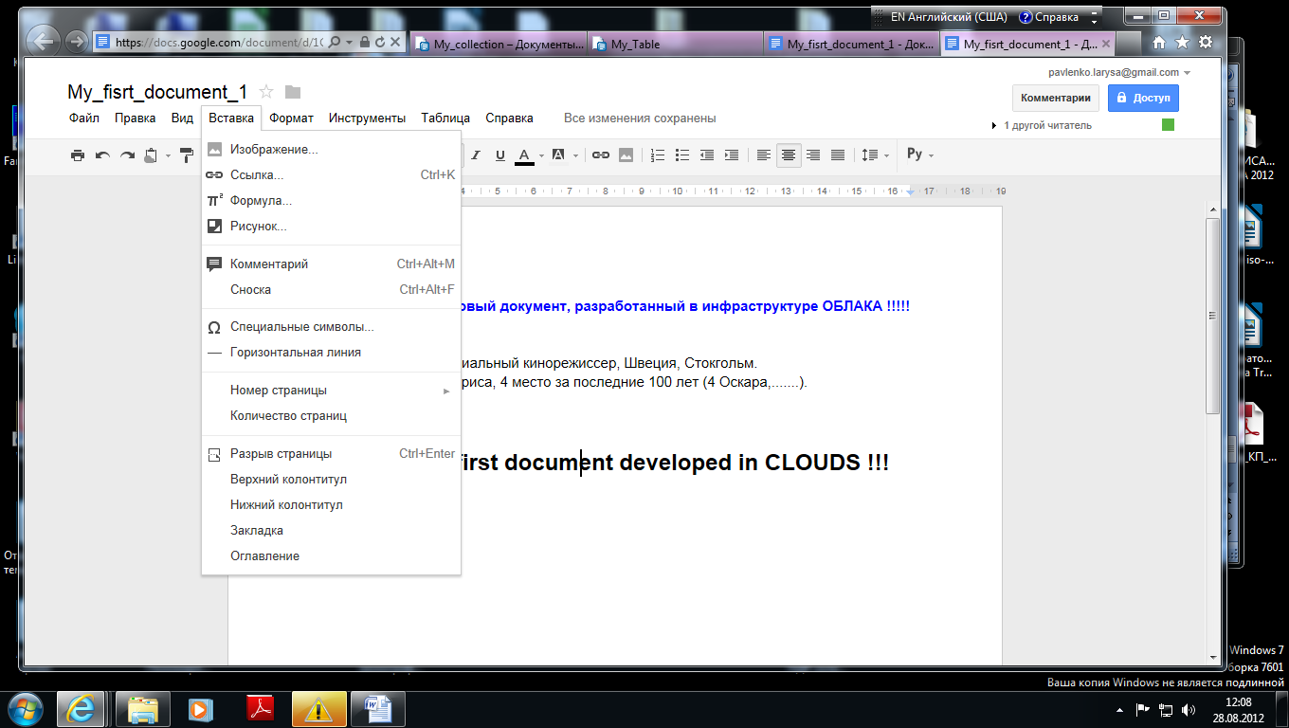Click the Print icon in the toolbar

click(x=78, y=155)
